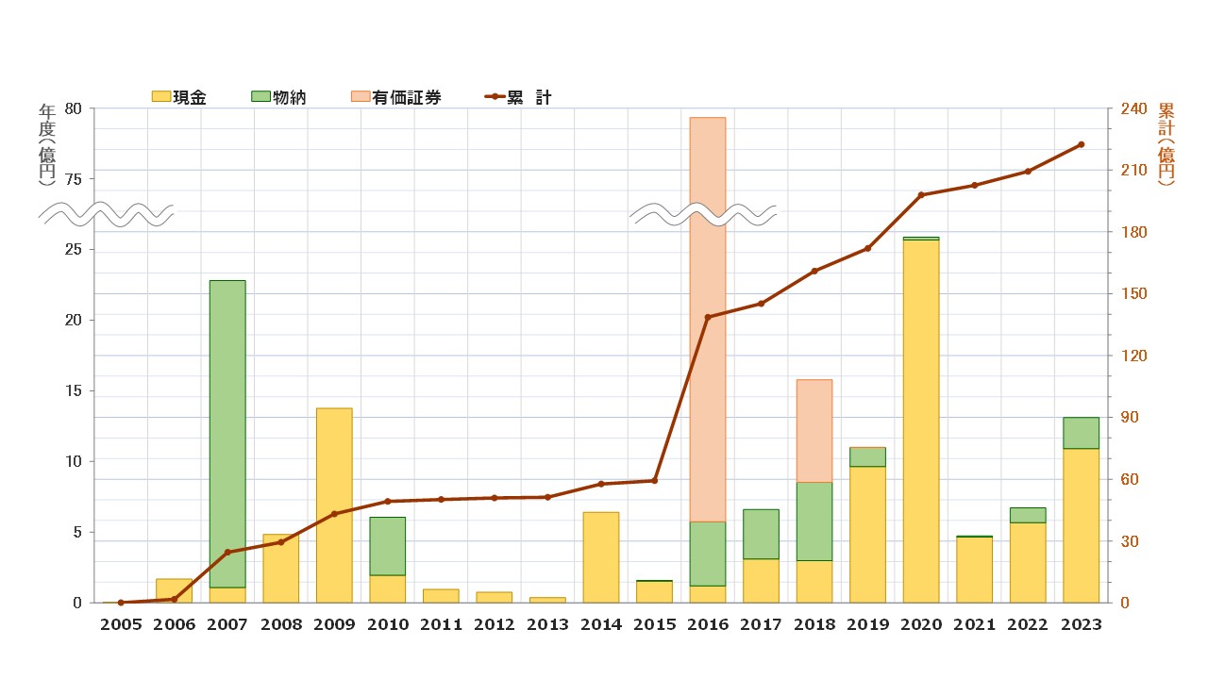Viewport: 1208px width, 679px height.
Task: Click the 累計 line point for 2020
Action: pyautogui.click(x=921, y=195)
